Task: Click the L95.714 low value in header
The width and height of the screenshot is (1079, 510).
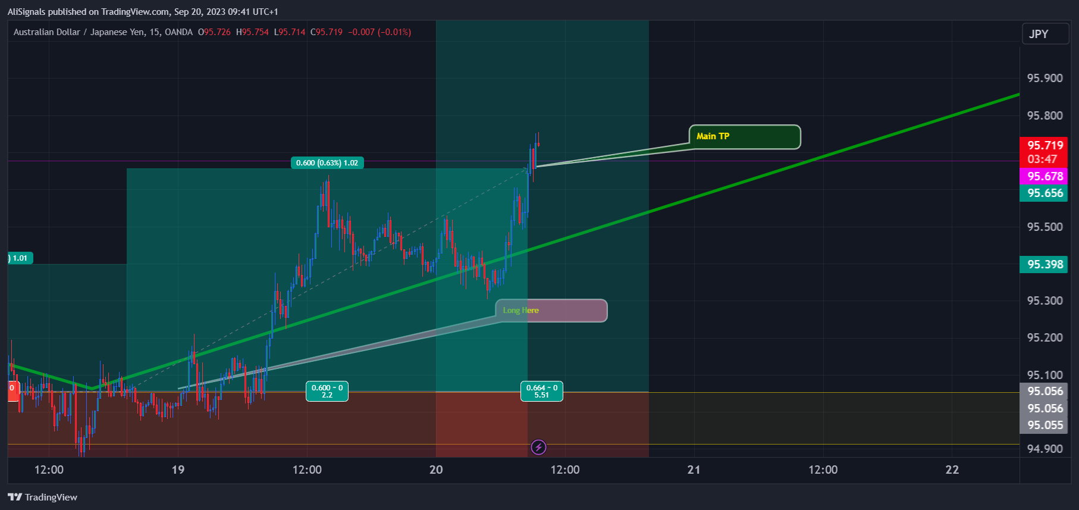Action: pos(290,32)
